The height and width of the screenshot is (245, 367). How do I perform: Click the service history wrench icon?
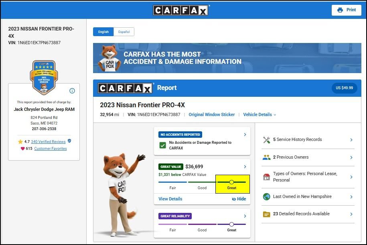[267, 140]
